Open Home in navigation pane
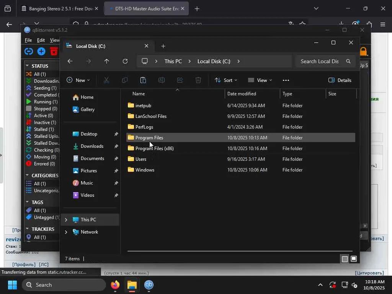This screenshot has height=294, width=392. 87,97
